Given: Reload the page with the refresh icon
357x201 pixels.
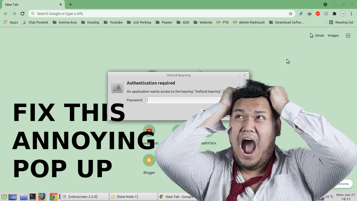Looking at the screenshot, I should coord(22,14).
